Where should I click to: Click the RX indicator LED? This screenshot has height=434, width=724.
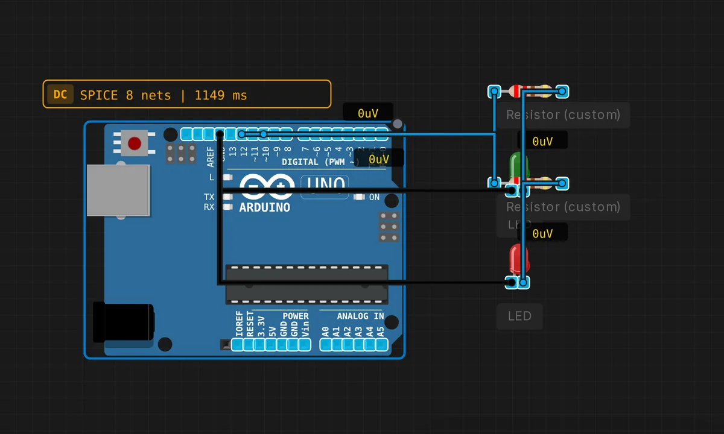point(227,207)
